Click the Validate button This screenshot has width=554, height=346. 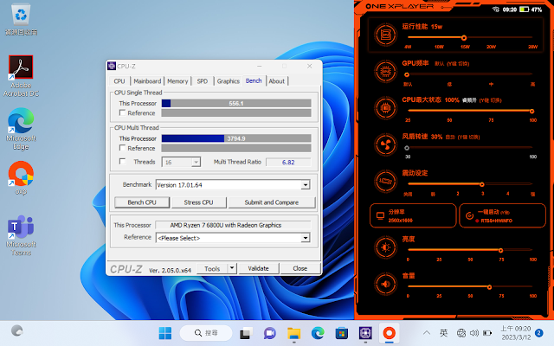pyautogui.click(x=258, y=268)
